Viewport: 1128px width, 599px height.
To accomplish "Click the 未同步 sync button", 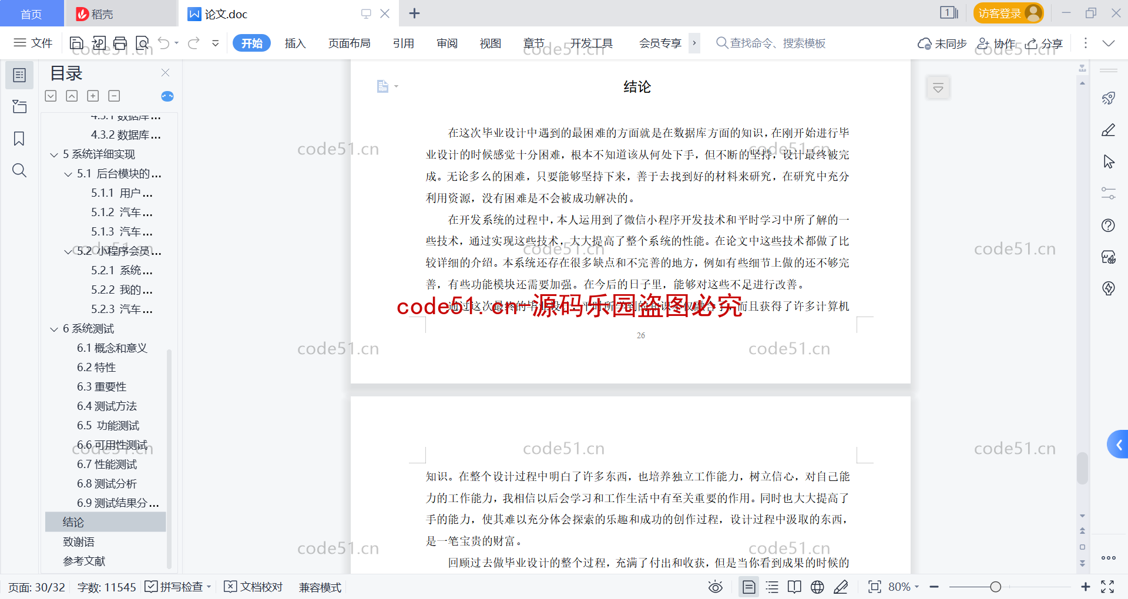I will [942, 43].
